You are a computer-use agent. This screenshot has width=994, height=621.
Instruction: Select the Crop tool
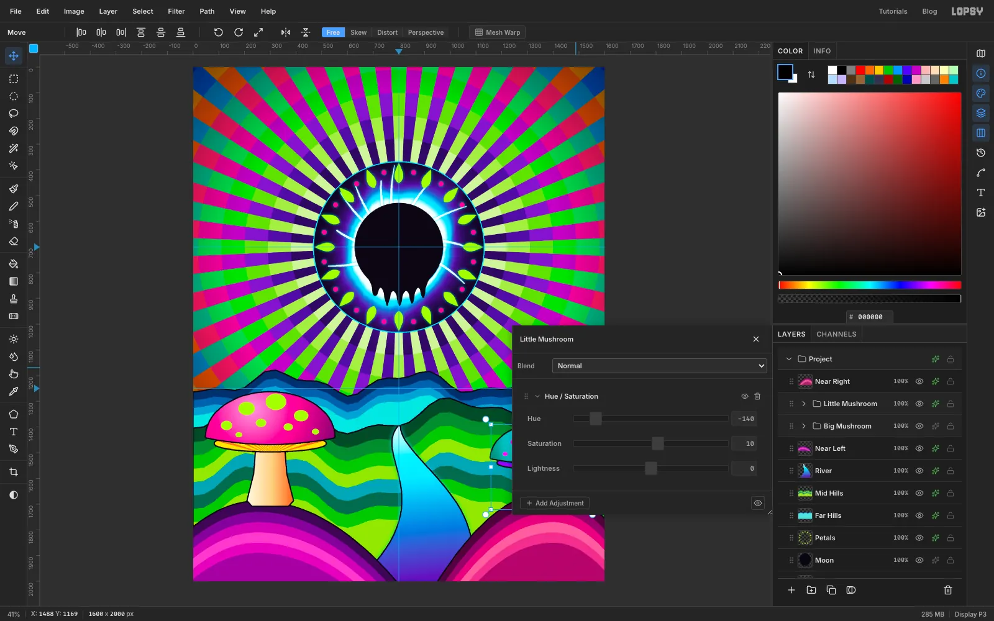(x=14, y=472)
